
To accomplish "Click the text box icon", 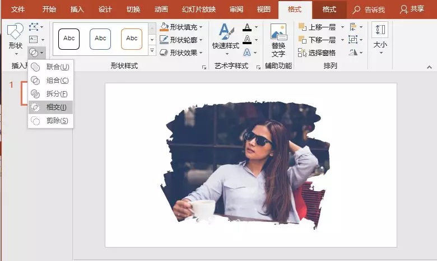I will [x=34, y=40].
